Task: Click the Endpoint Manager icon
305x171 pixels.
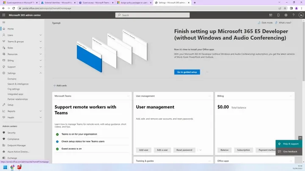Action: (4, 145)
